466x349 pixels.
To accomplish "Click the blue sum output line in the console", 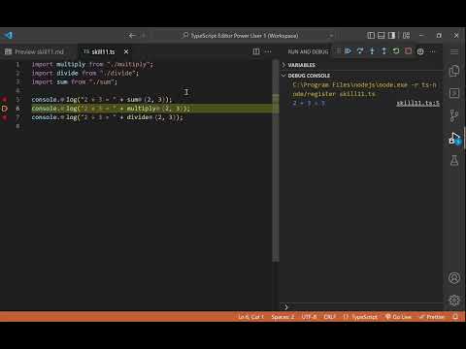I will (x=309, y=103).
